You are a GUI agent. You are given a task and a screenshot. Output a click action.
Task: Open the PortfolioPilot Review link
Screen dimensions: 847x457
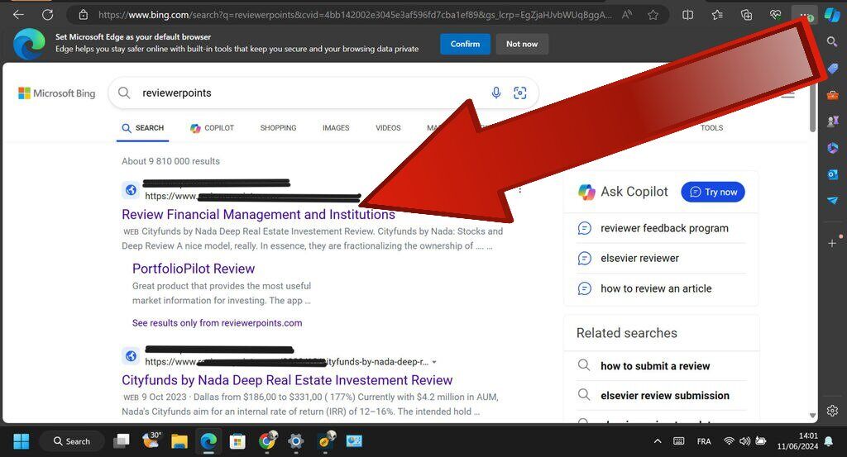click(194, 269)
